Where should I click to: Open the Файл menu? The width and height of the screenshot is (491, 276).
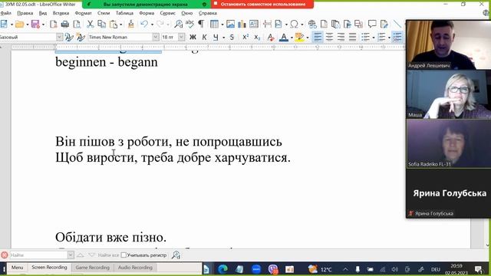5,13
